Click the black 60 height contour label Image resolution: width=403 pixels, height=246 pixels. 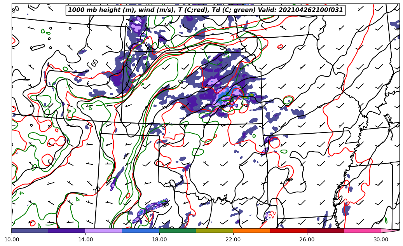[x=95, y=63]
